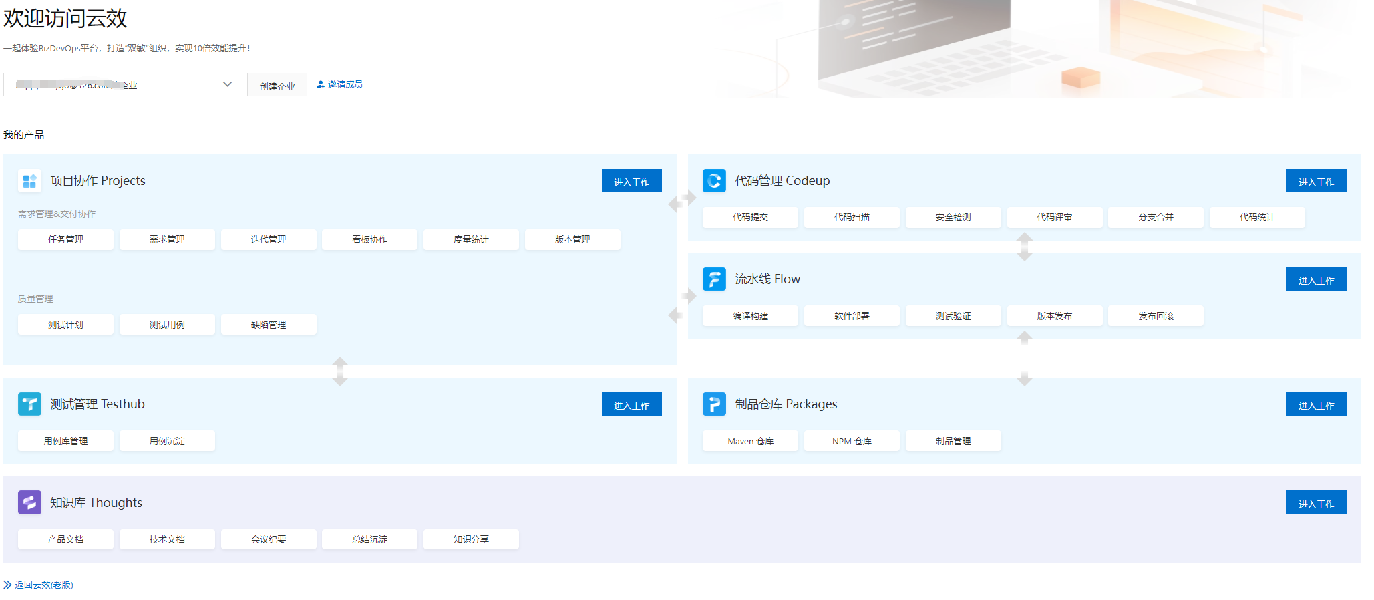The height and width of the screenshot is (600, 1374).
Task: Select the 任务管理 feature tile
Action: [x=65, y=239]
